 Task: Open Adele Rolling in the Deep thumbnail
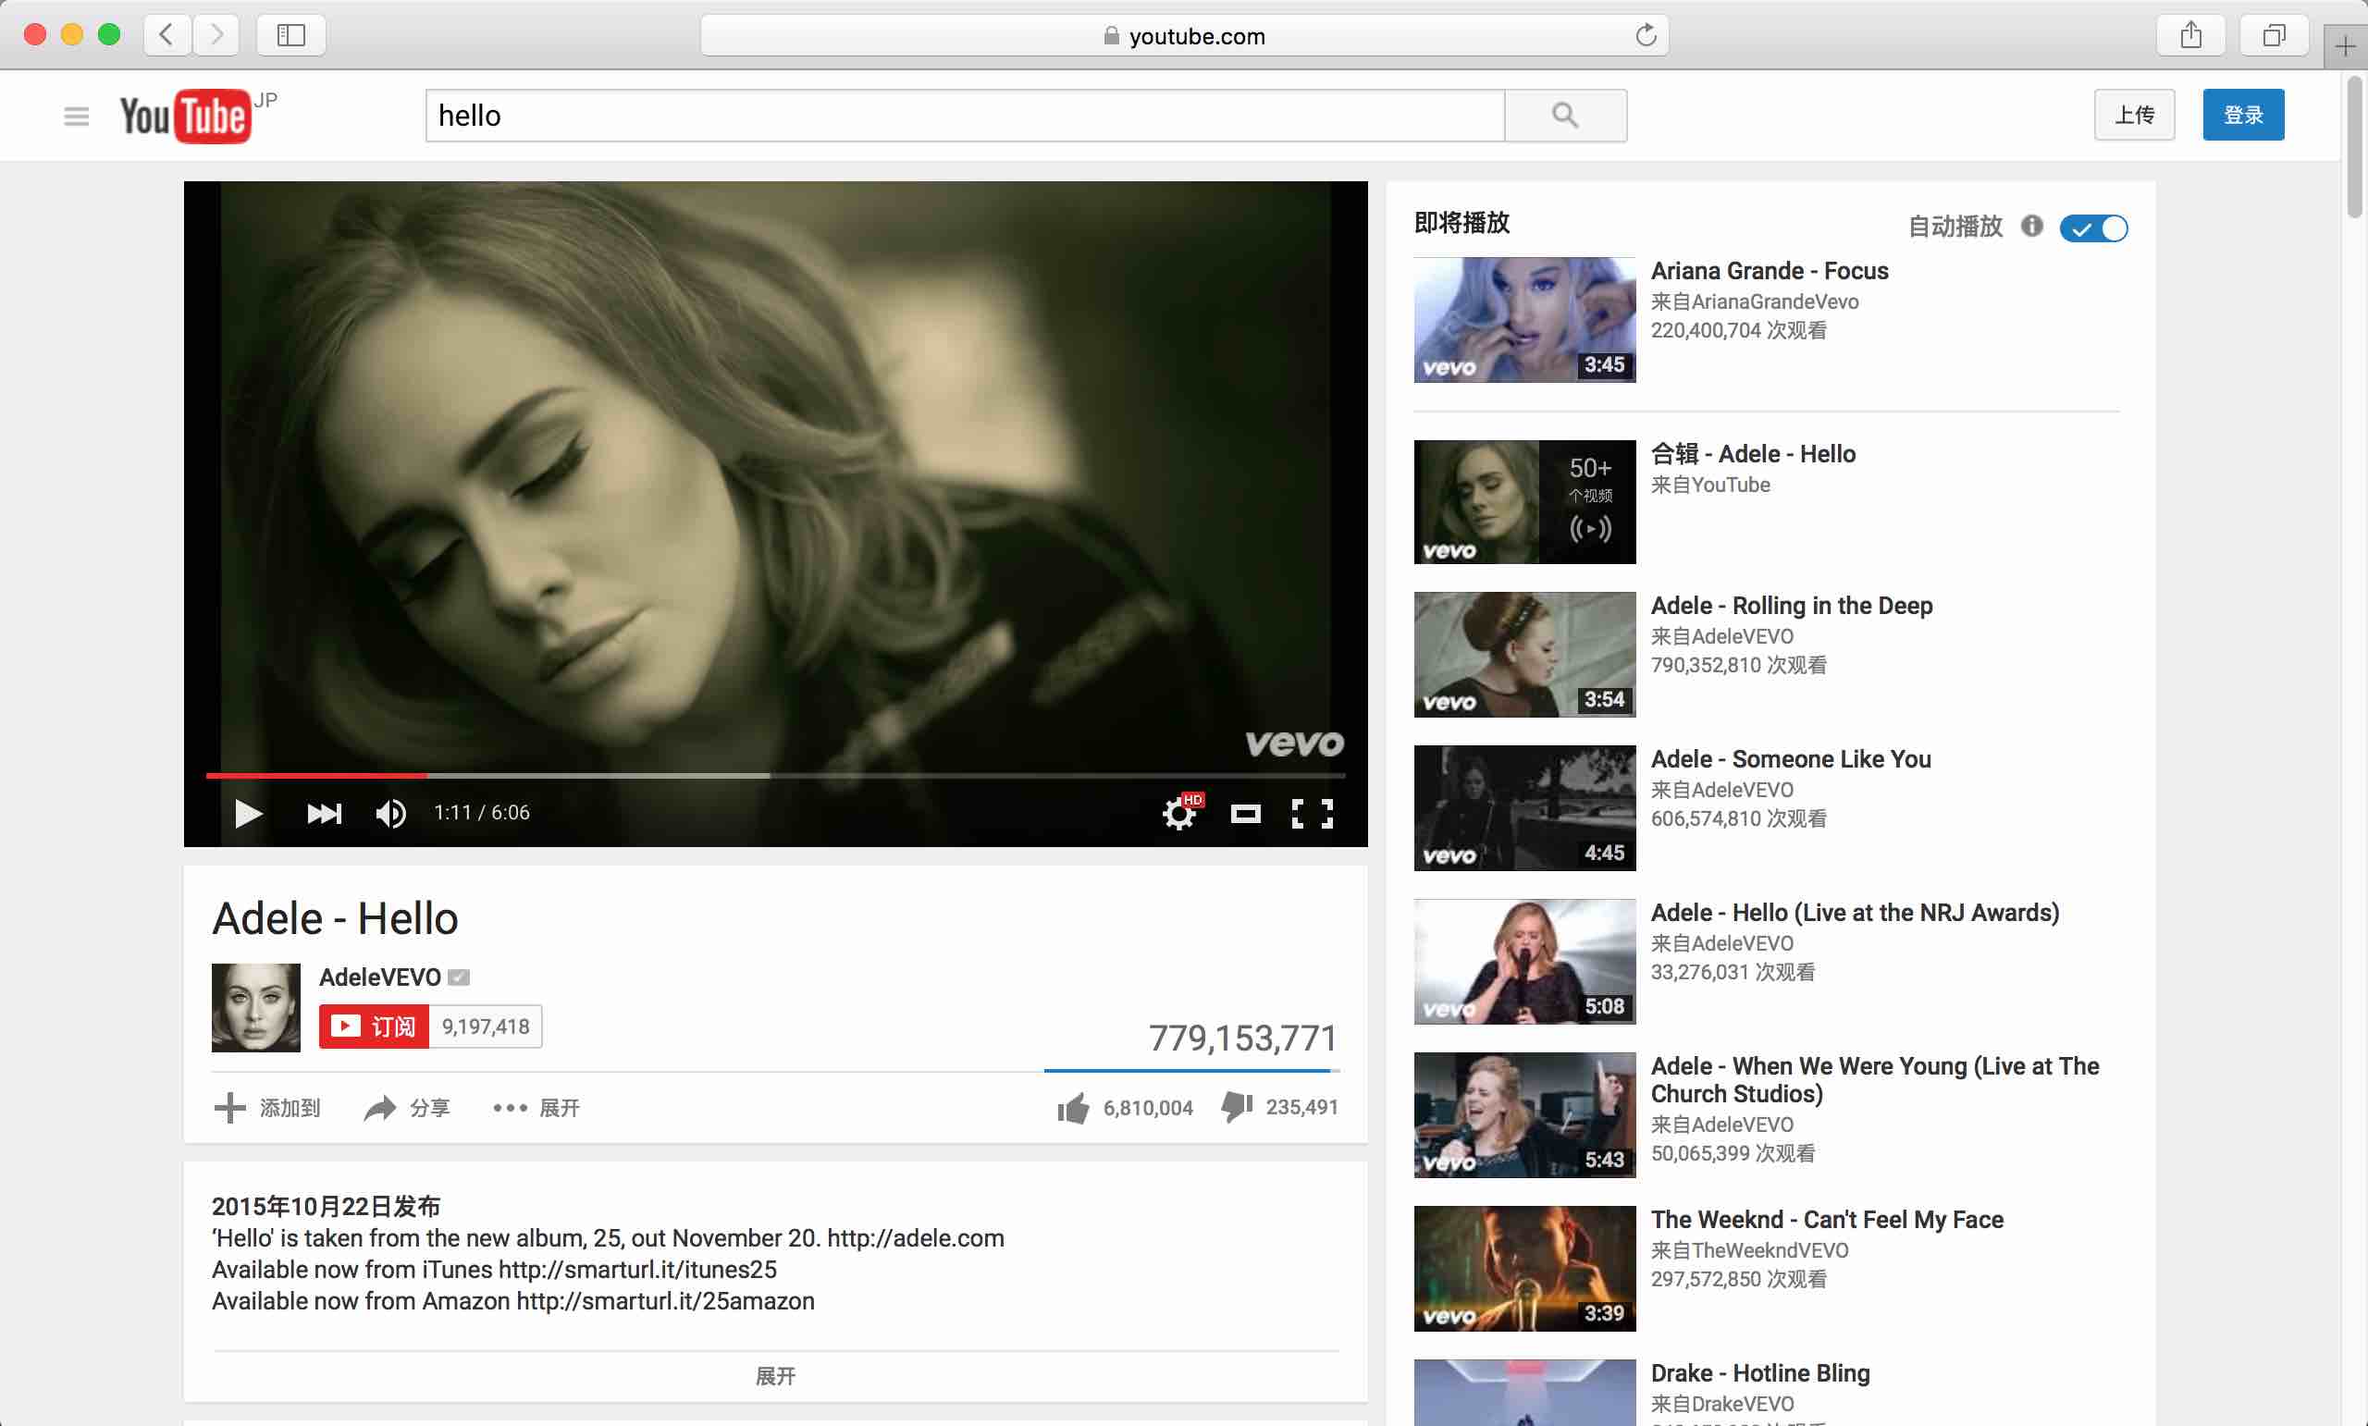1524,655
